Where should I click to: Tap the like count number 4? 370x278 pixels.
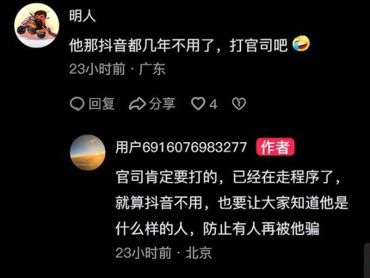213,104
